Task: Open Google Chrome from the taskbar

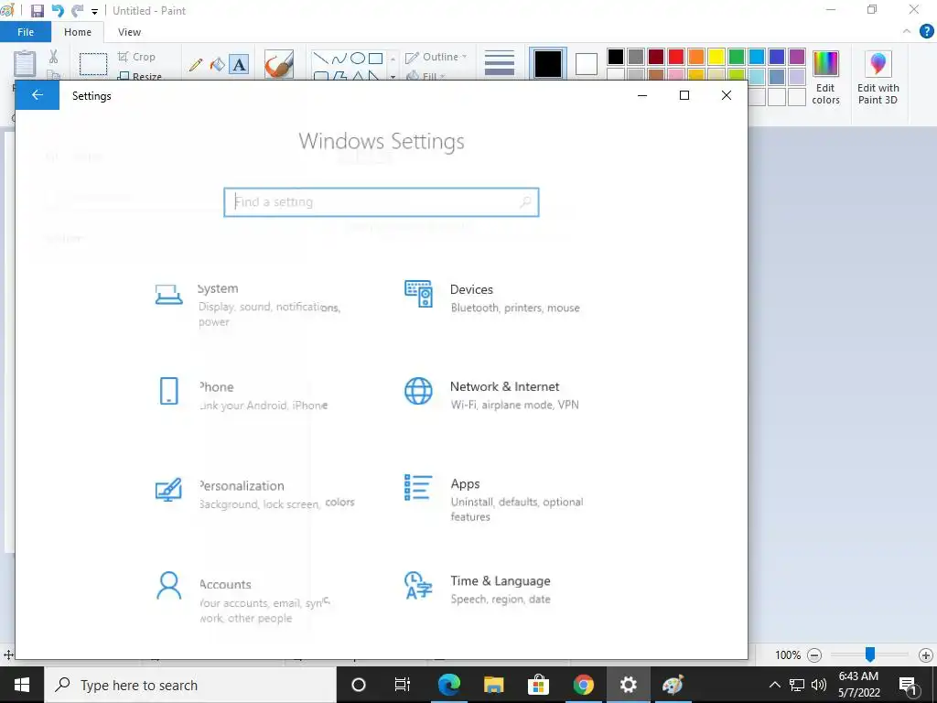Action: (583, 685)
